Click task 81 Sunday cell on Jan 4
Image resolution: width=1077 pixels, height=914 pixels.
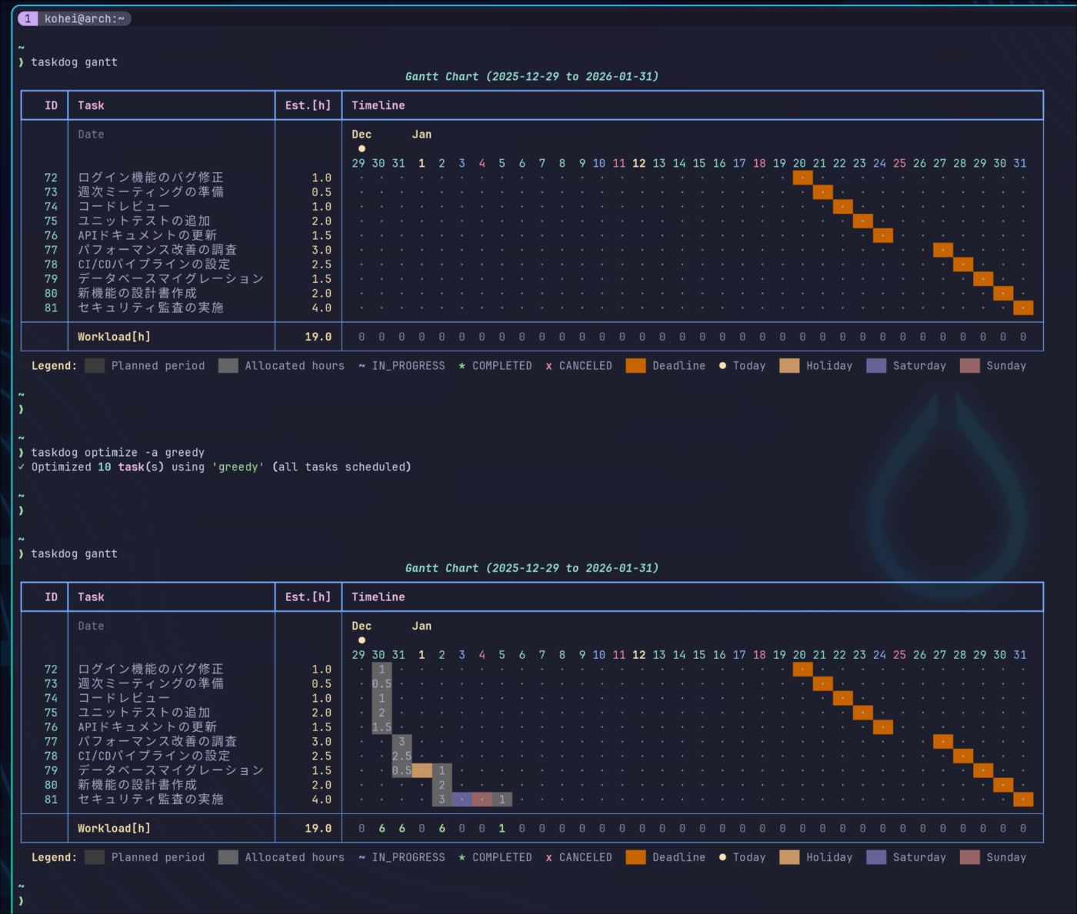(x=482, y=799)
